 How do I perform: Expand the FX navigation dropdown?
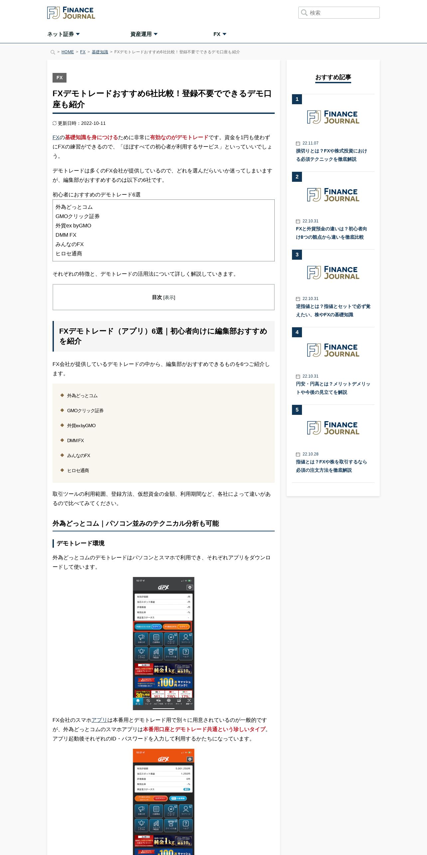[x=220, y=34]
